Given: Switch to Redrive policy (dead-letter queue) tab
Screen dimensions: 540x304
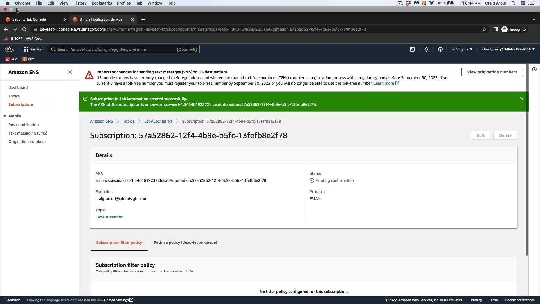Looking at the screenshot, I should (x=185, y=242).
